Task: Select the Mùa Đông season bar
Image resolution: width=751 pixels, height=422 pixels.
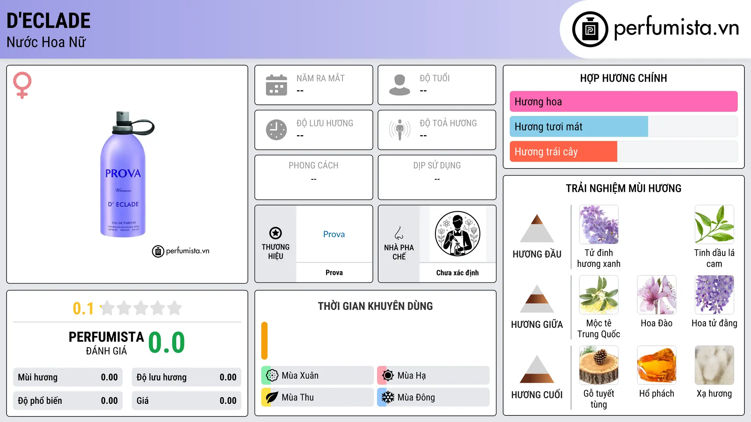Action: (433, 397)
